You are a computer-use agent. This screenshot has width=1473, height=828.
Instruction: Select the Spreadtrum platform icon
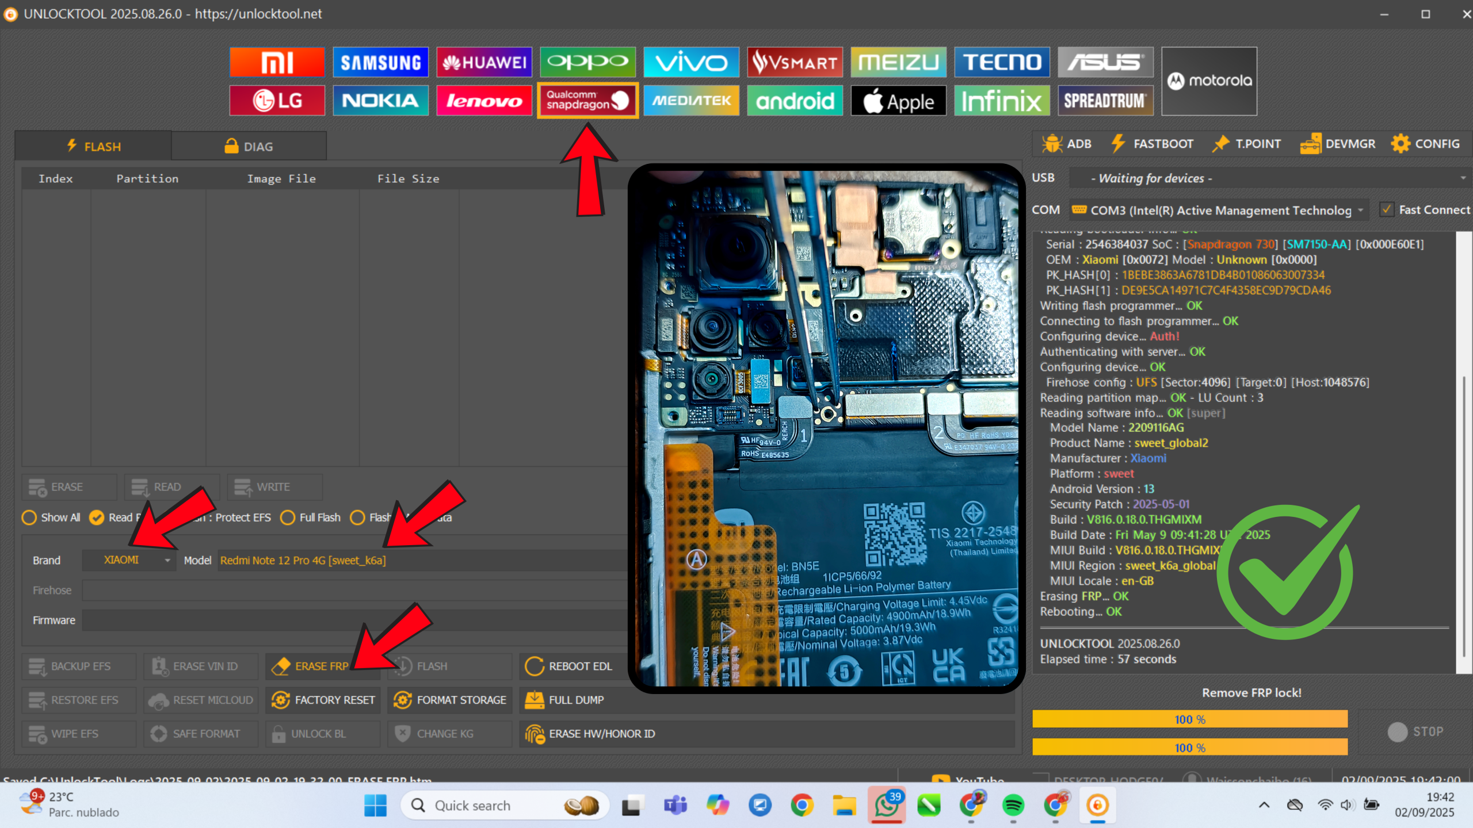(x=1105, y=101)
